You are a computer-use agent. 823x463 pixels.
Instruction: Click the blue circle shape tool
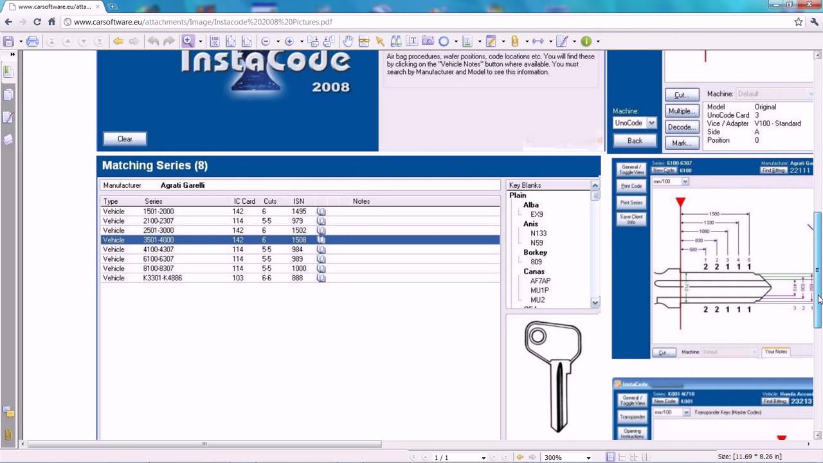(x=444, y=41)
